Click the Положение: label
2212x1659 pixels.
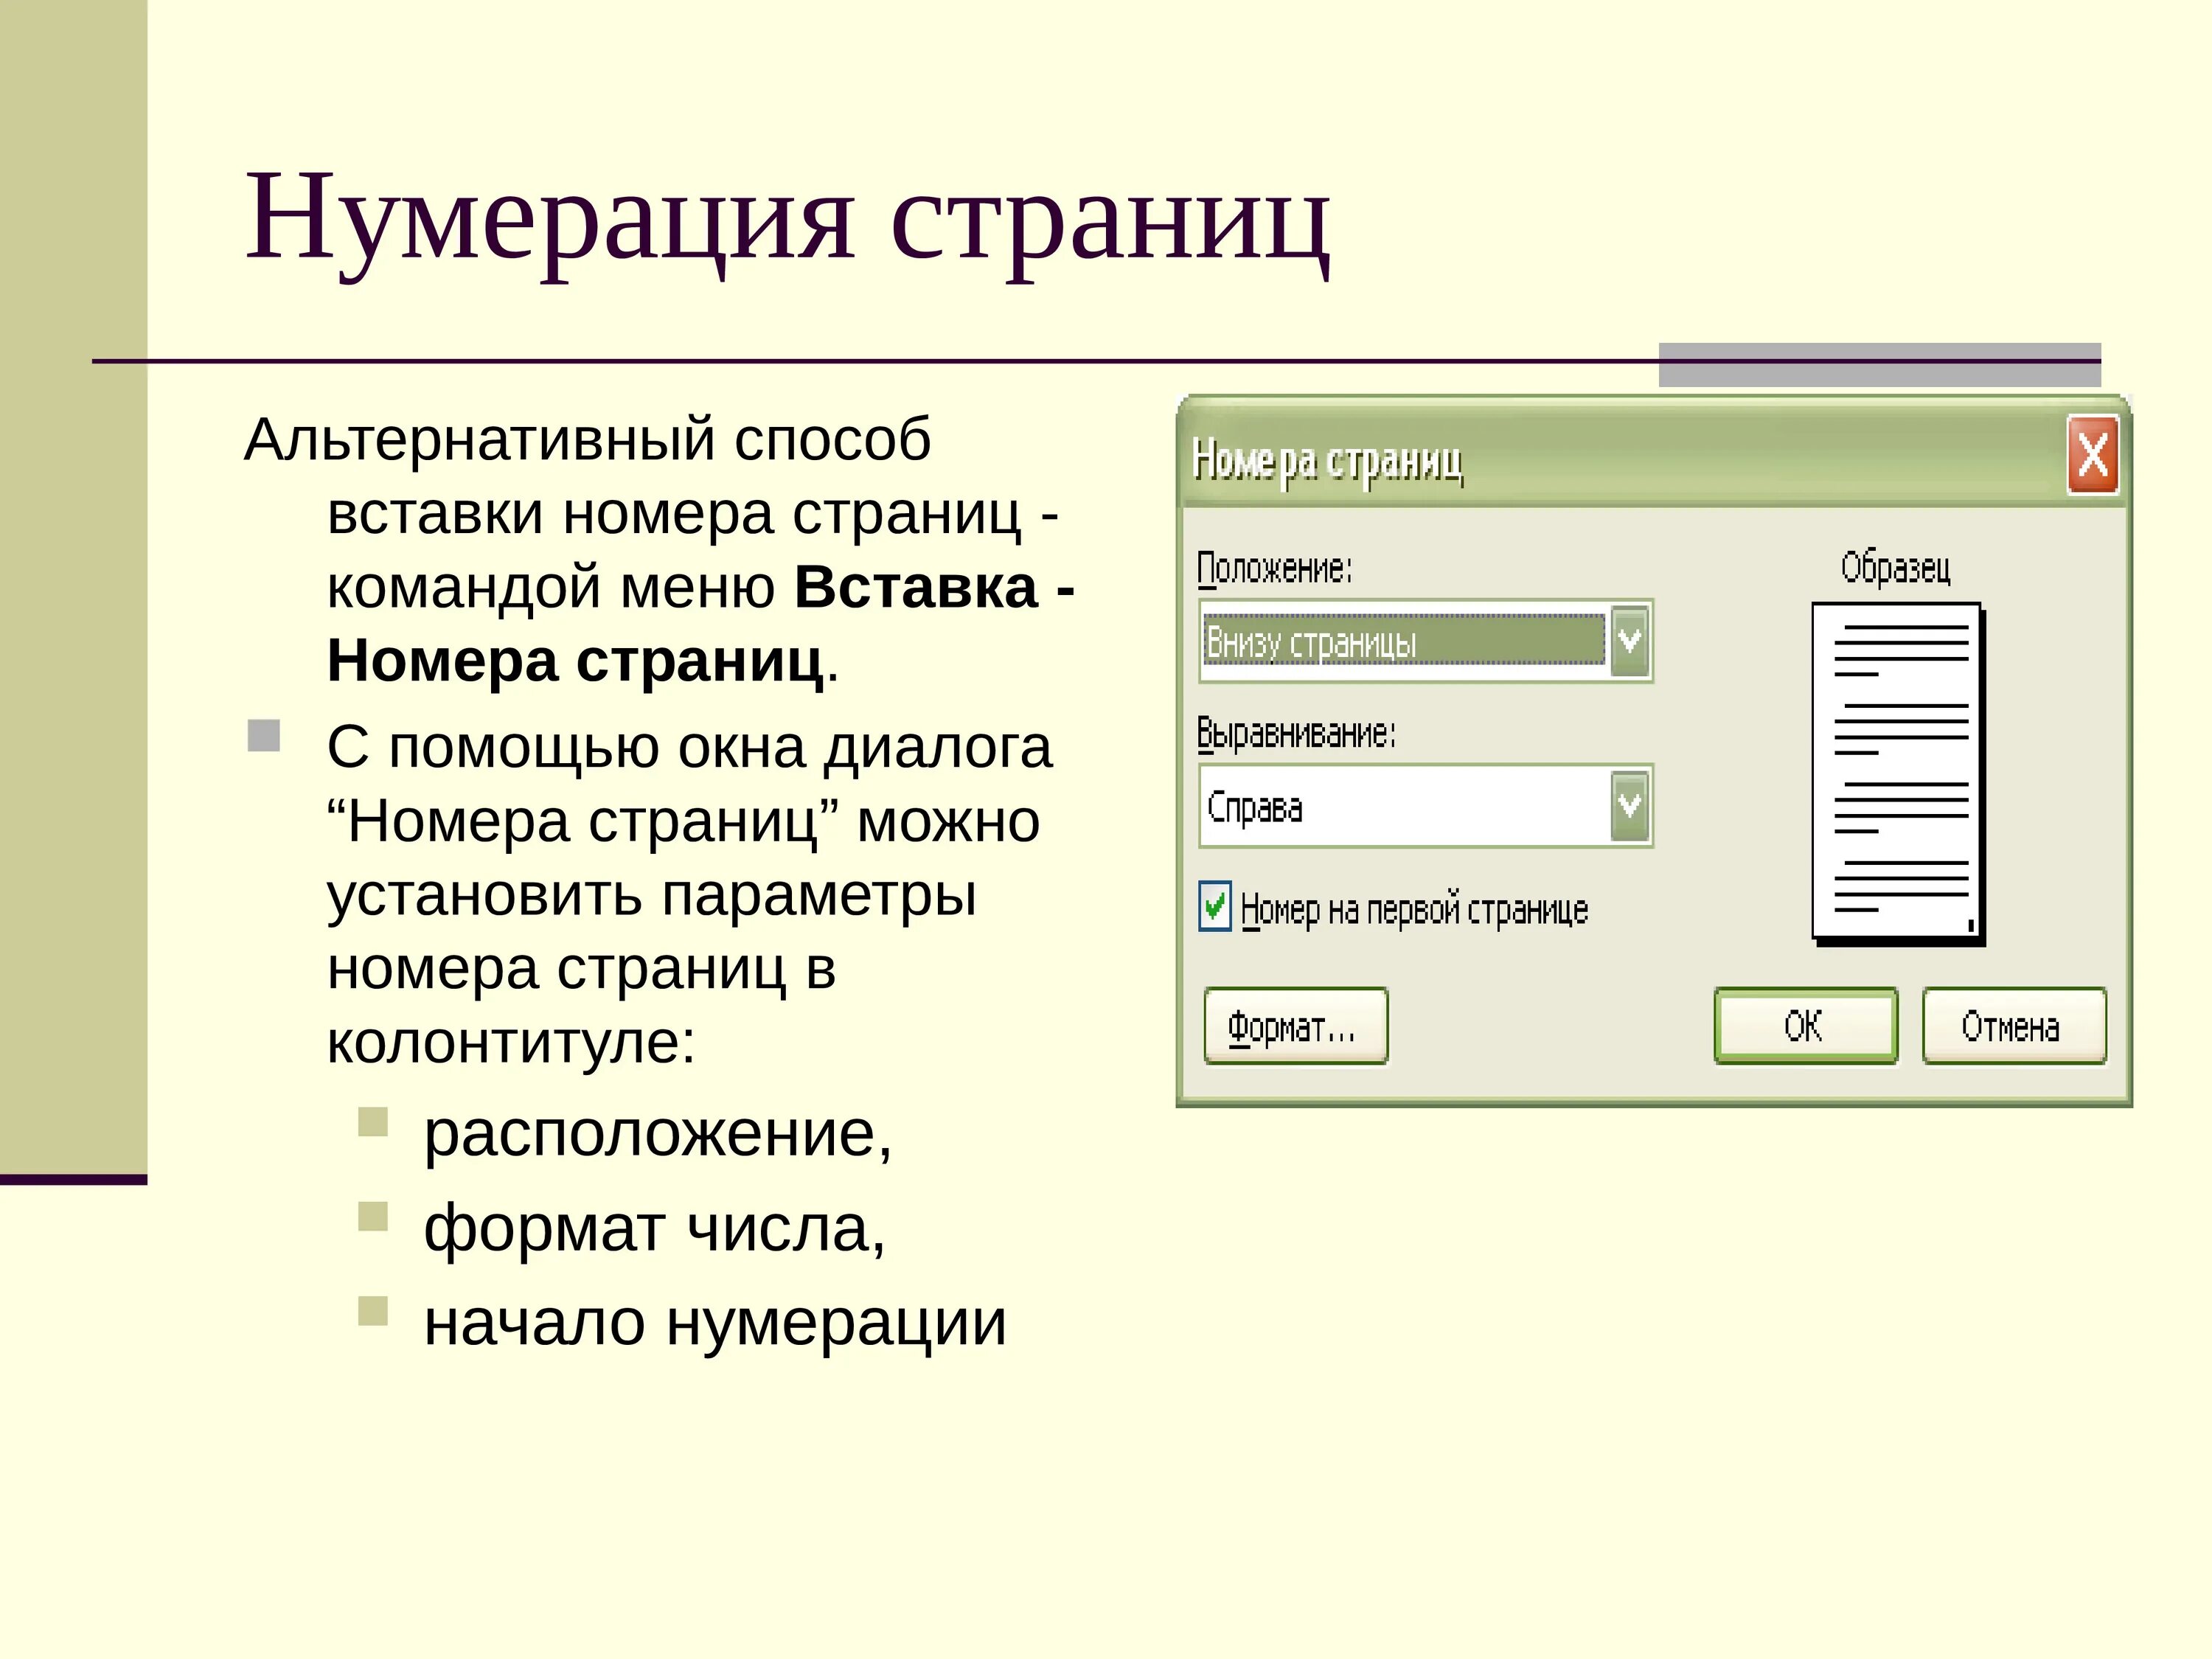(x=1275, y=569)
